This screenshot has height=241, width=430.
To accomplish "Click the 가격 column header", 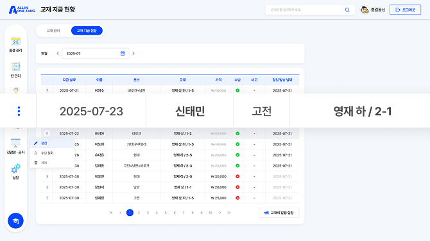I will click(x=219, y=80).
